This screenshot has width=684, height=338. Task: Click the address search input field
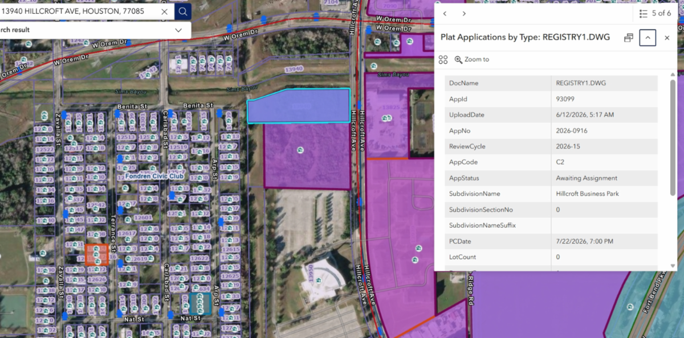[79, 11]
